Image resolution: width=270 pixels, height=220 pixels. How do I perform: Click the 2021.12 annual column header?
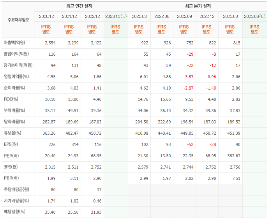click(x=69, y=16)
